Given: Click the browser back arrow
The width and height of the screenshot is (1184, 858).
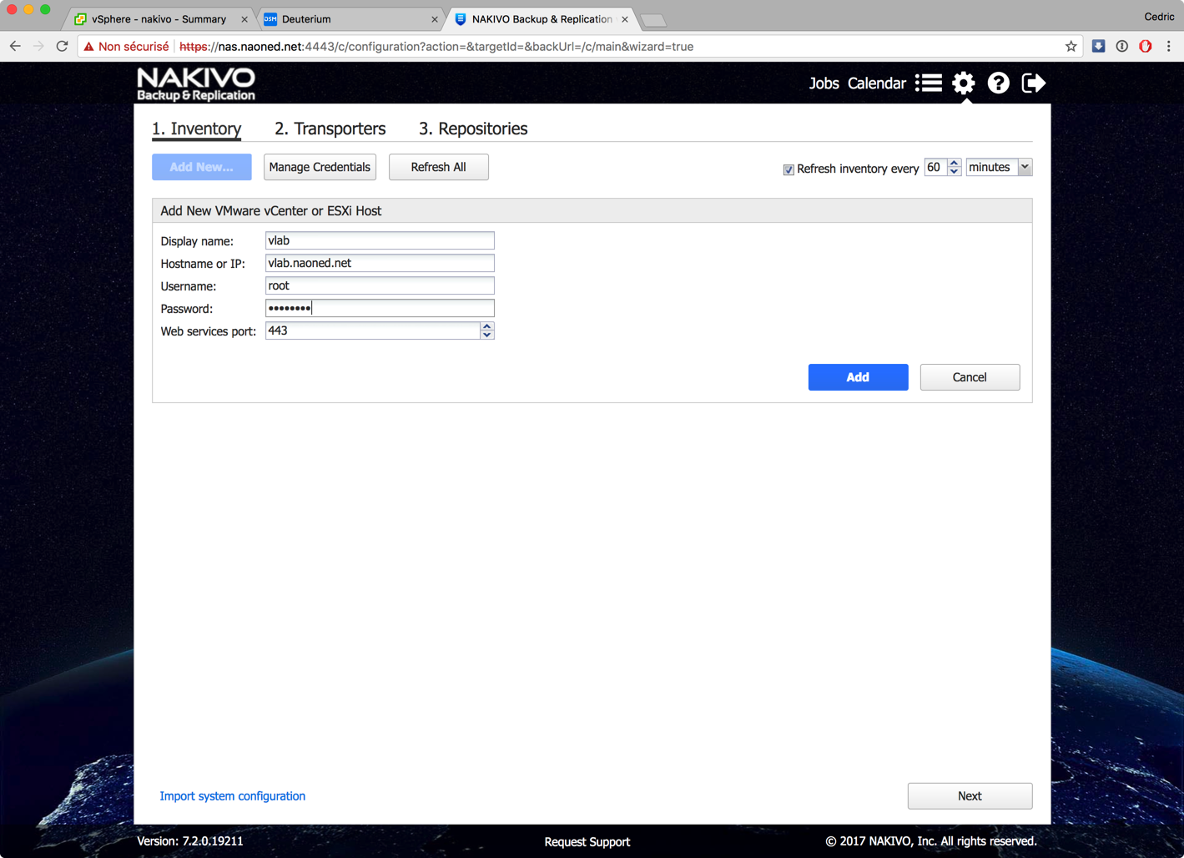Looking at the screenshot, I should [x=15, y=47].
